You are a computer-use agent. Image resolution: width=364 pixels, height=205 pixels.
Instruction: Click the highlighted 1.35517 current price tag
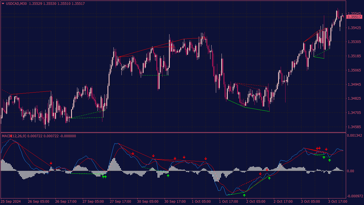[x=354, y=17]
